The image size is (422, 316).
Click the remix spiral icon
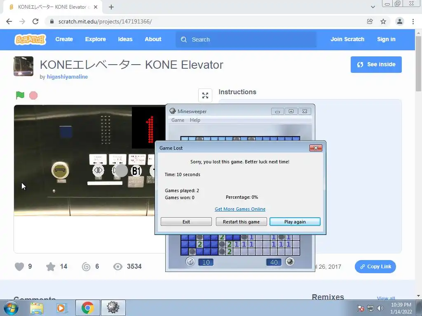[x=86, y=267]
